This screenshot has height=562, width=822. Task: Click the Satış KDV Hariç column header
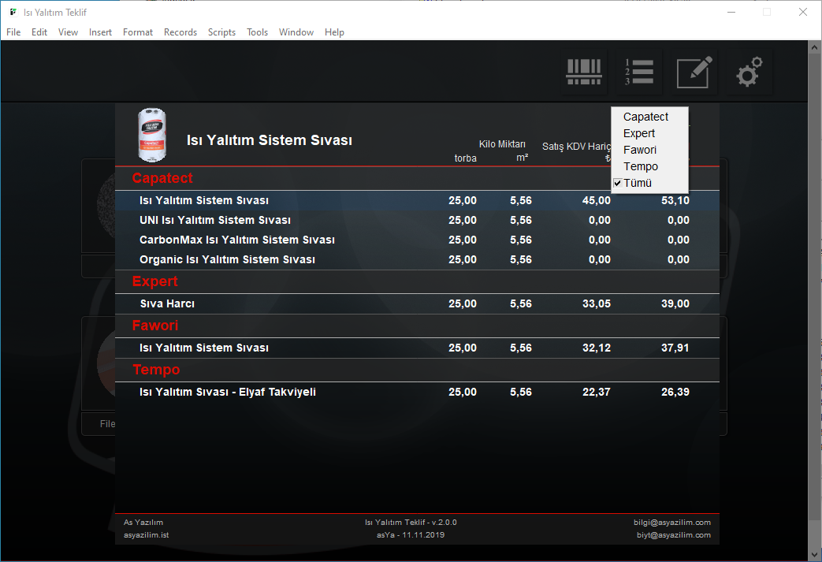pyautogui.click(x=576, y=147)
